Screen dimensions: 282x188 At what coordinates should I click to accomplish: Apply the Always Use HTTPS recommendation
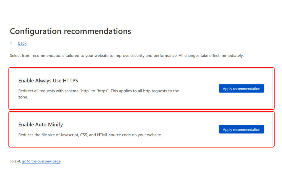pos(241,89)
